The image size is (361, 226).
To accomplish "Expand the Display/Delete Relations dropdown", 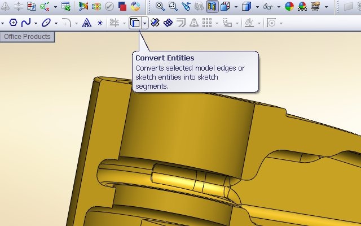I will 259,23.
